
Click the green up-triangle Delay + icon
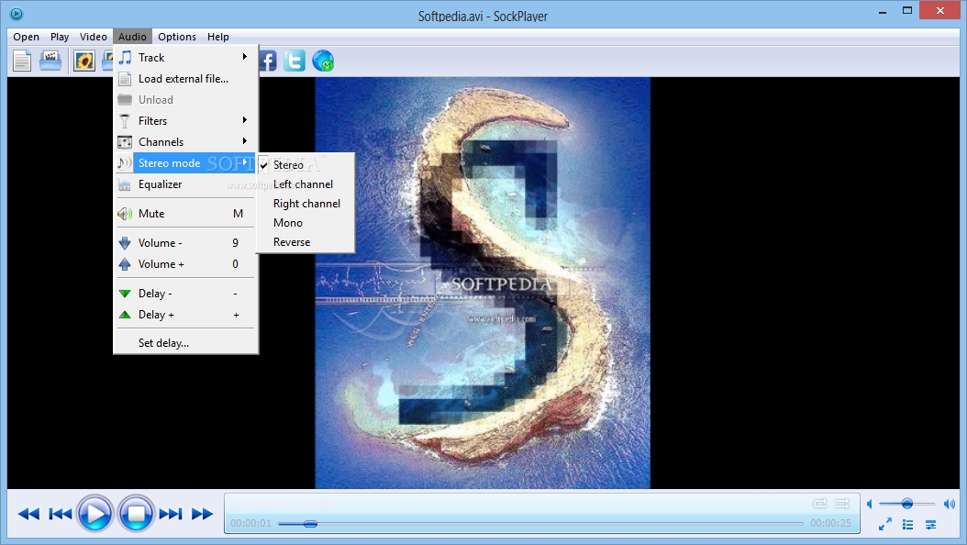(x=125, y=315)
